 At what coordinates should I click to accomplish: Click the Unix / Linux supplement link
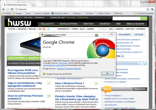[28, 17]
